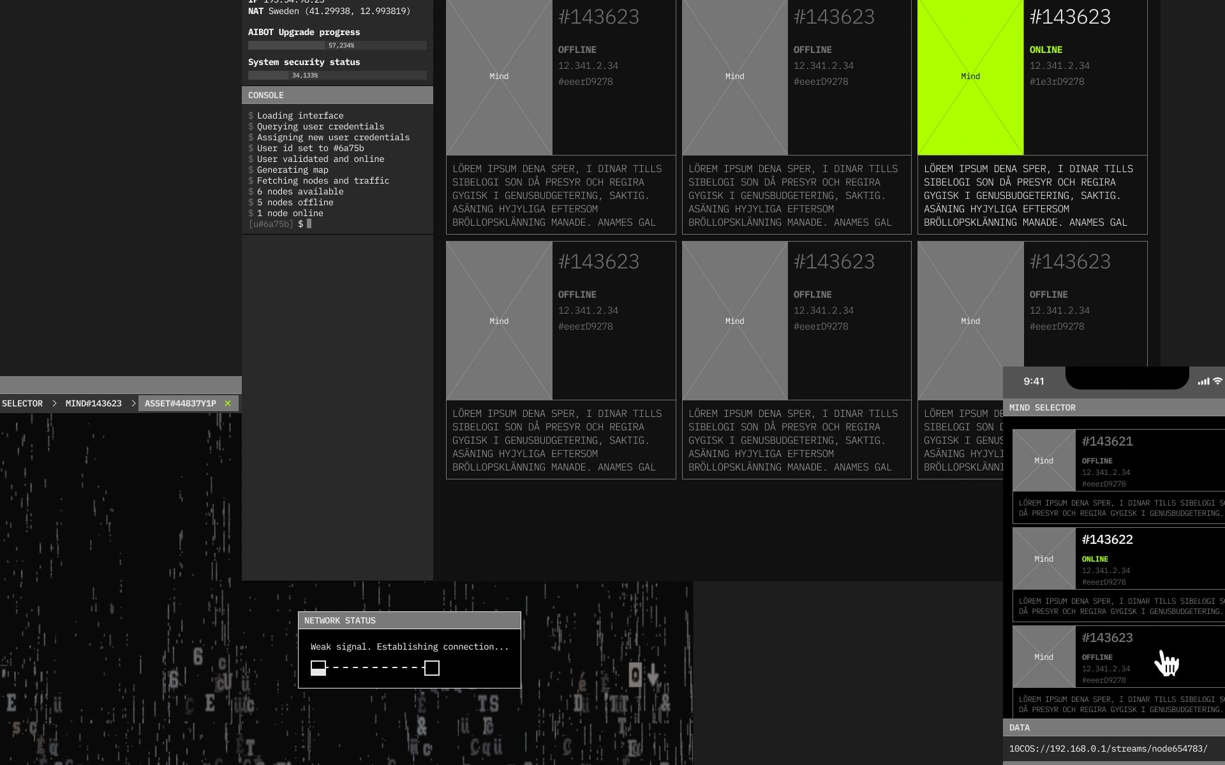
Task: Click the phone Wi-Fi icon
Action: pos(1217,381)
